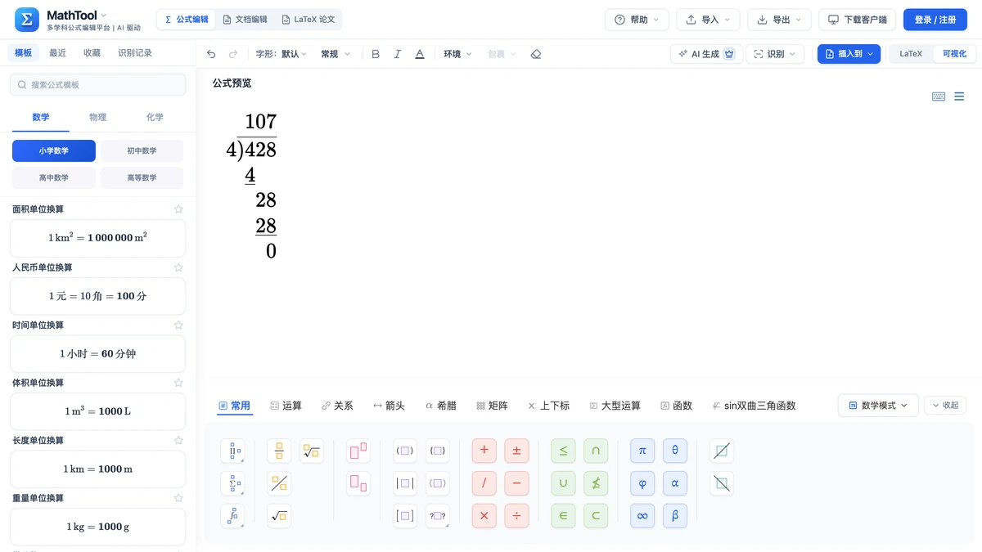The width and height of the screenshot is (982, 552).
Task: Open the 插入到 insert dropdown
Action: [849, 54]
